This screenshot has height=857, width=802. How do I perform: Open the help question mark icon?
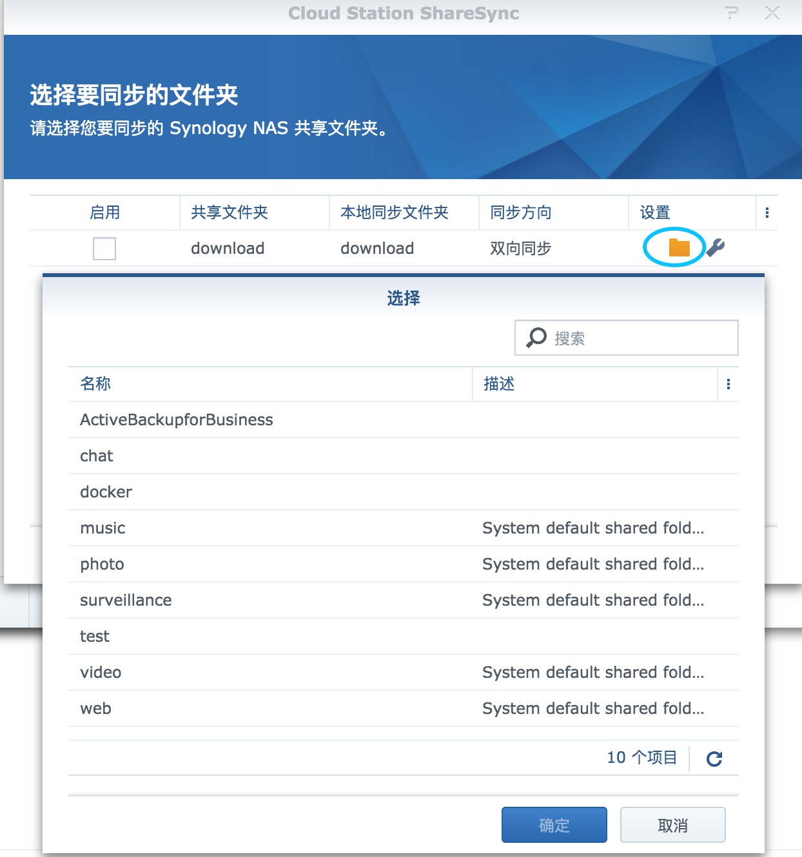click(x=732, y=13)
